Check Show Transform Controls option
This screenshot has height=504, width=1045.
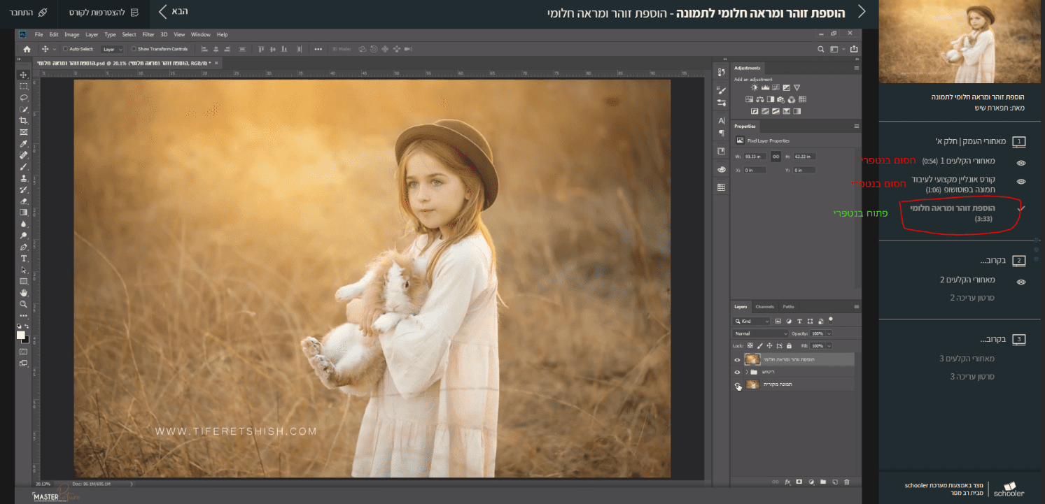pyautogui.click(x=134, y=49)
